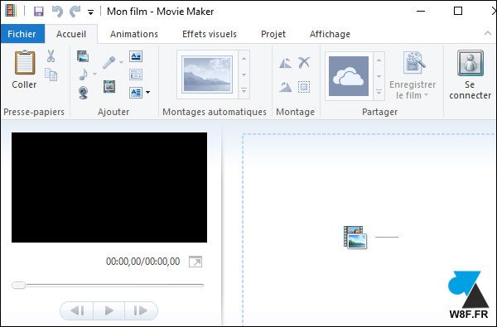Add a title with the top text icon
This screenshot has width=497, height=327.
click(136, 56)
